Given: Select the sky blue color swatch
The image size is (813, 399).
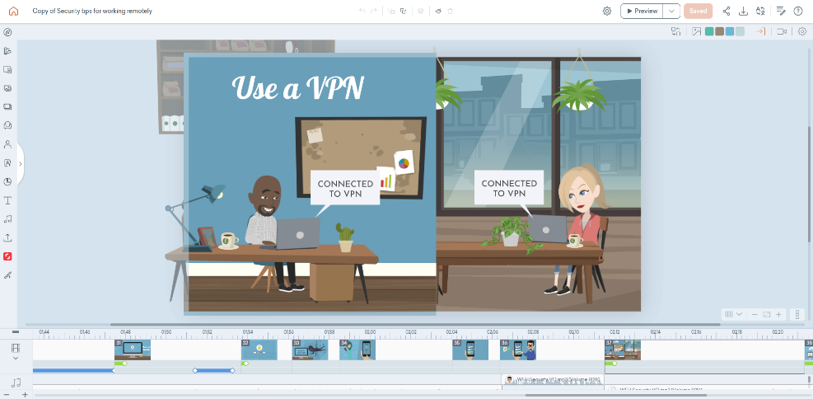Looking at the screenshot, I should (x=730, y=31).
